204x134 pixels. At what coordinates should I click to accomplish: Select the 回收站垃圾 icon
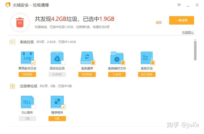tap(57, 58)
